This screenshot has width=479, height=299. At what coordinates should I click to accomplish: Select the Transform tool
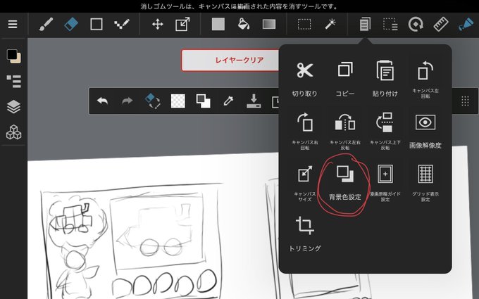pos(182,24)
